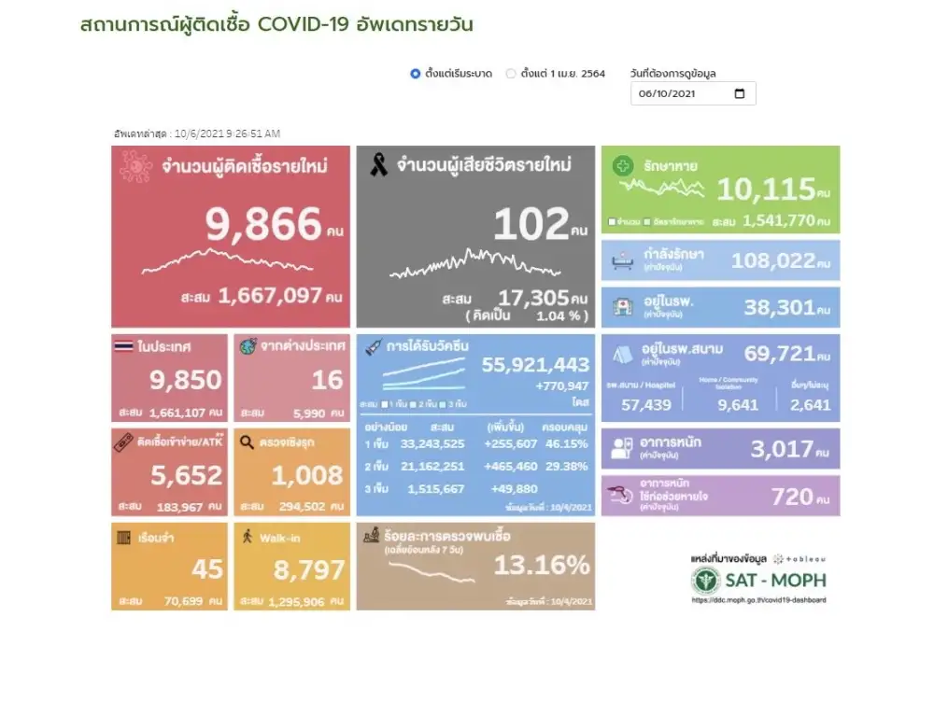Image resolution: width=934 pixels, height=715 pixels.
Task: Toggle the 'จำนวน' checkbox on recovered card
Action: pyautogui.click(x=611, y=222)
